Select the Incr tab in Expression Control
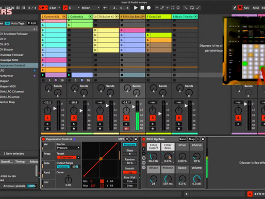The image size is (265, 199). (x=48, y=184)
